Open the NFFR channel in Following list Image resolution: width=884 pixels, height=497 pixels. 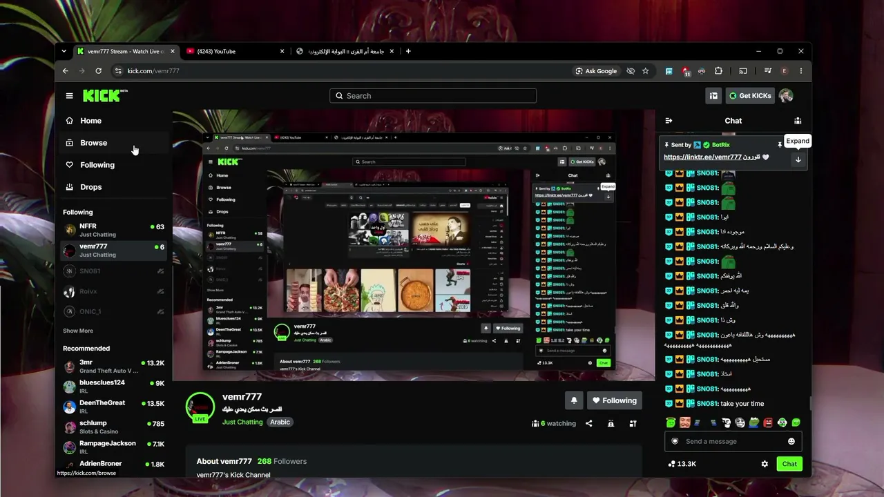[115, 230]
